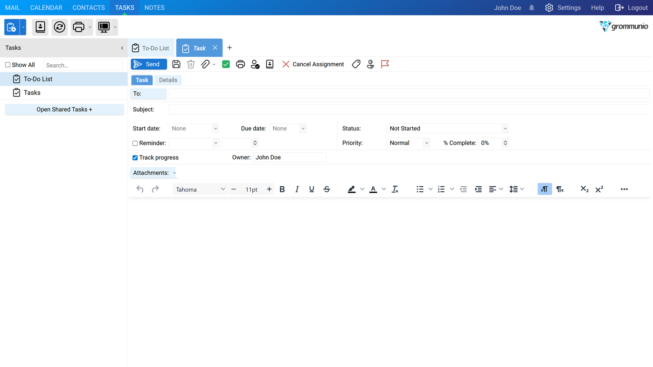Apply subscript formatting
The width and height of the screenshot is (653, 367).
pyautogui.click(x=584, y=189)
